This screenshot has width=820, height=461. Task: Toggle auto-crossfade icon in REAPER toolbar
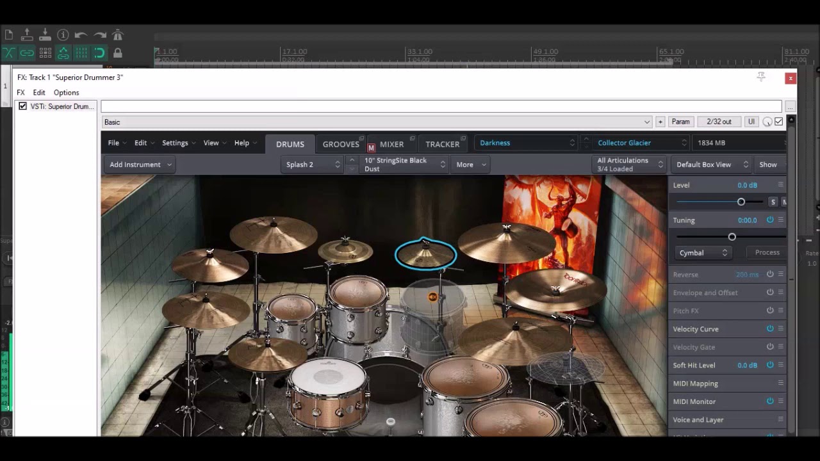(8, 53)
